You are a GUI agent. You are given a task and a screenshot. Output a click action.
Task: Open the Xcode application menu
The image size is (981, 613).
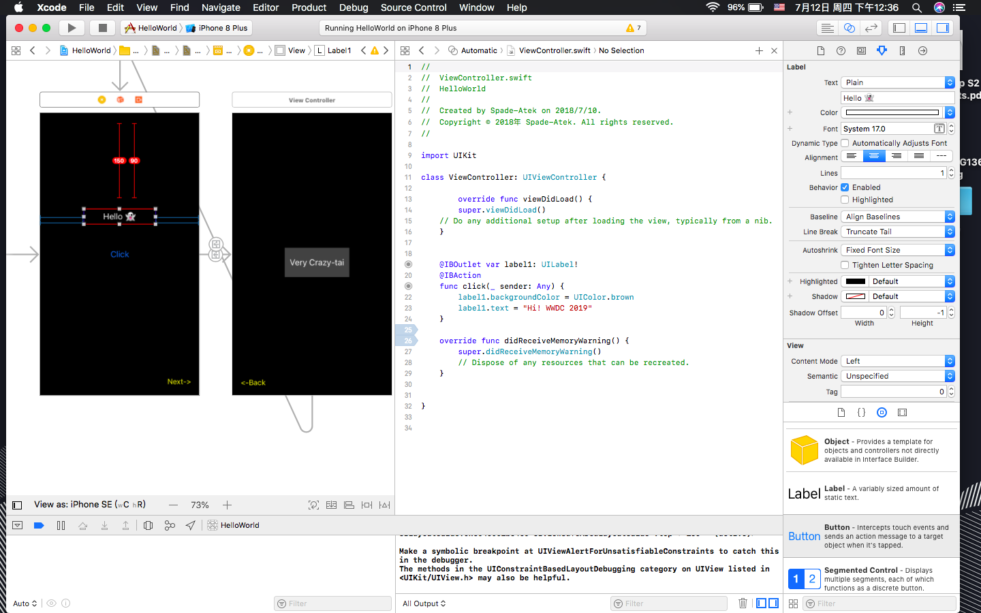tap(52, 7)
